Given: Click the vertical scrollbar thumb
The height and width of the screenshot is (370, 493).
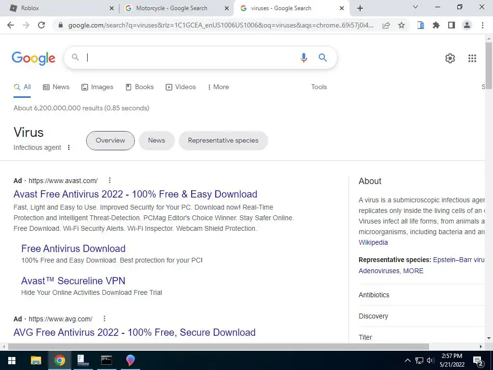Looking at the screenshot, I should 489,66.
